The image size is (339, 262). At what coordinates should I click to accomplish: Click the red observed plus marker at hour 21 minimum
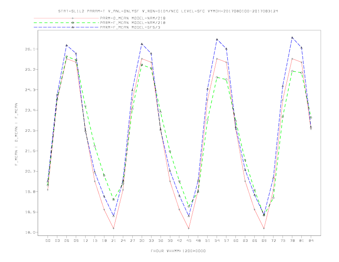[113, 228]
